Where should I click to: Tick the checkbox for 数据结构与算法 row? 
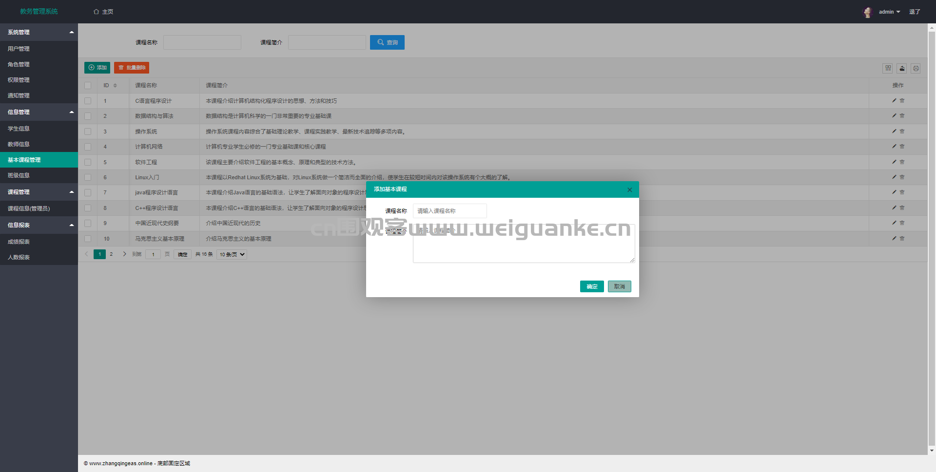88,116
